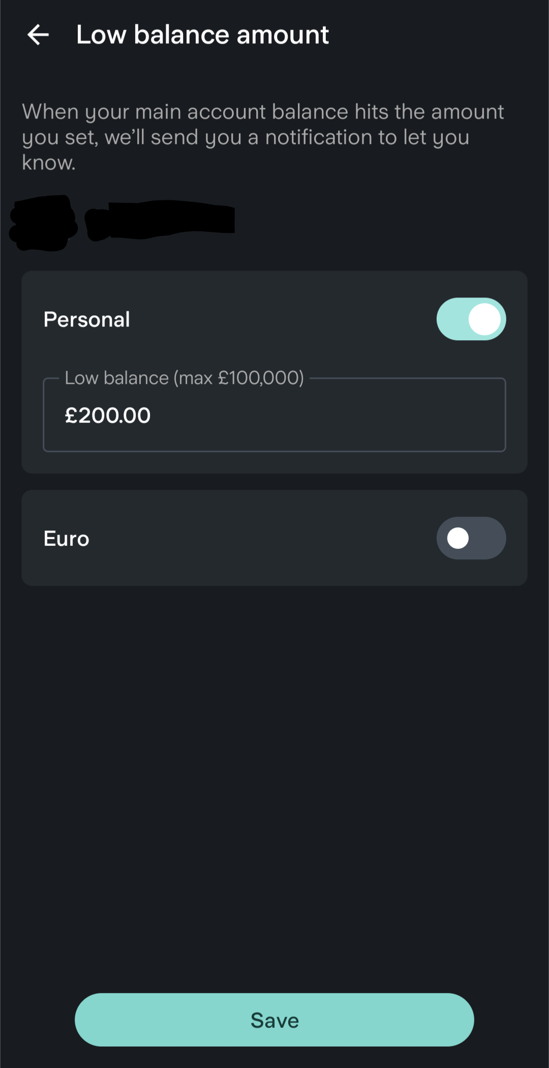Tap empty area above the Save button
This screenshot has height=1068, width=549.
274,814
